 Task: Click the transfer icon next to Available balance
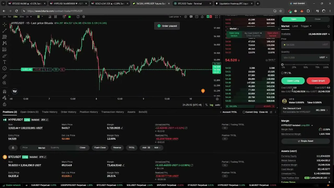pyautogui.click(x=329, y=34)
